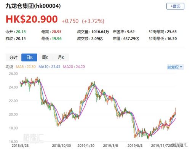The width and height of the screenshot is (190, 149).
Task: Click the 2018/5/28 date axis label
Action: (20, 146)
